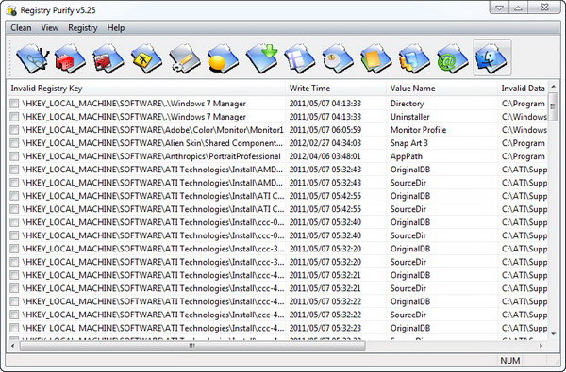
Task: Check the AMD SourceDir row checkbox at 05:32:43
Action: 14,183
